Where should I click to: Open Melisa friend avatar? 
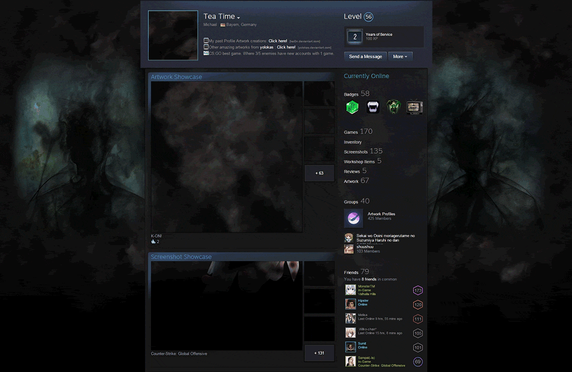click(x=351, y=318)
